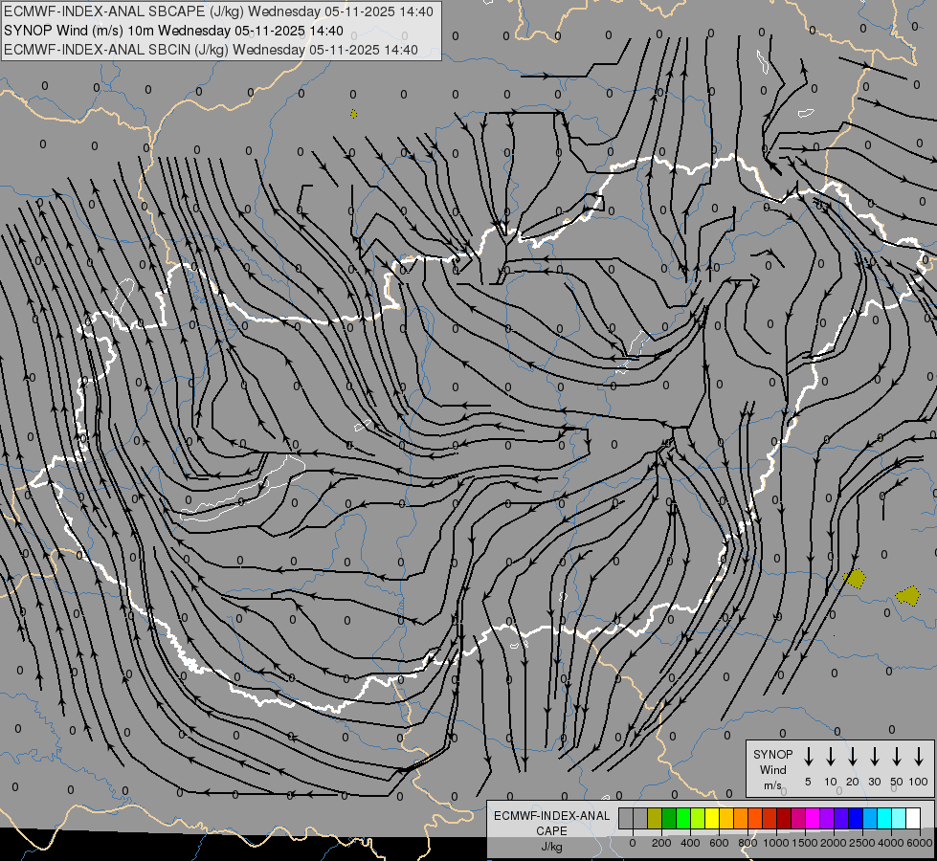Pick the dark red CAPE swatch

pos(784,818)
